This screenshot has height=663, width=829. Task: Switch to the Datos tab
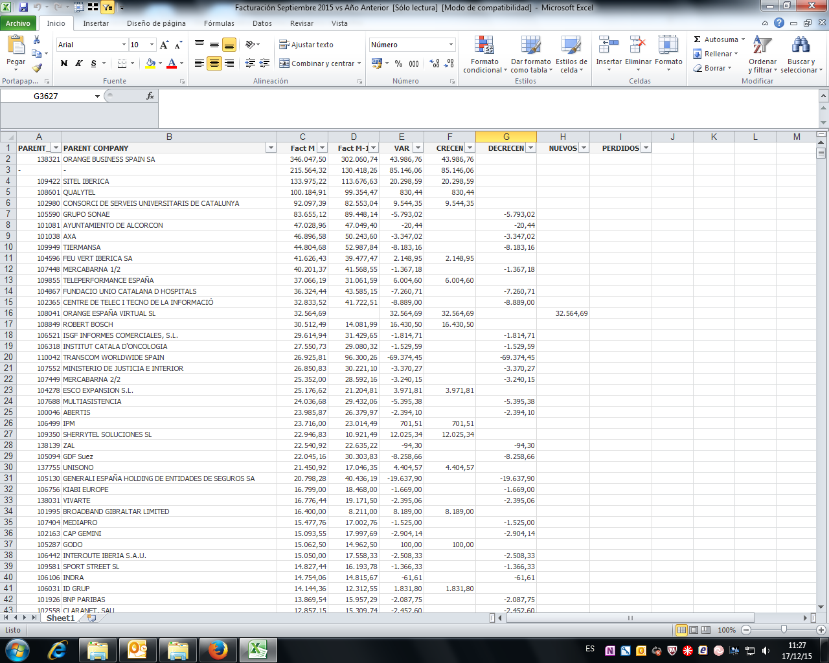click(x=262, y=23)
